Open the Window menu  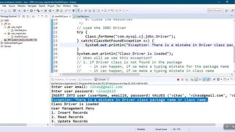[67, 6]
